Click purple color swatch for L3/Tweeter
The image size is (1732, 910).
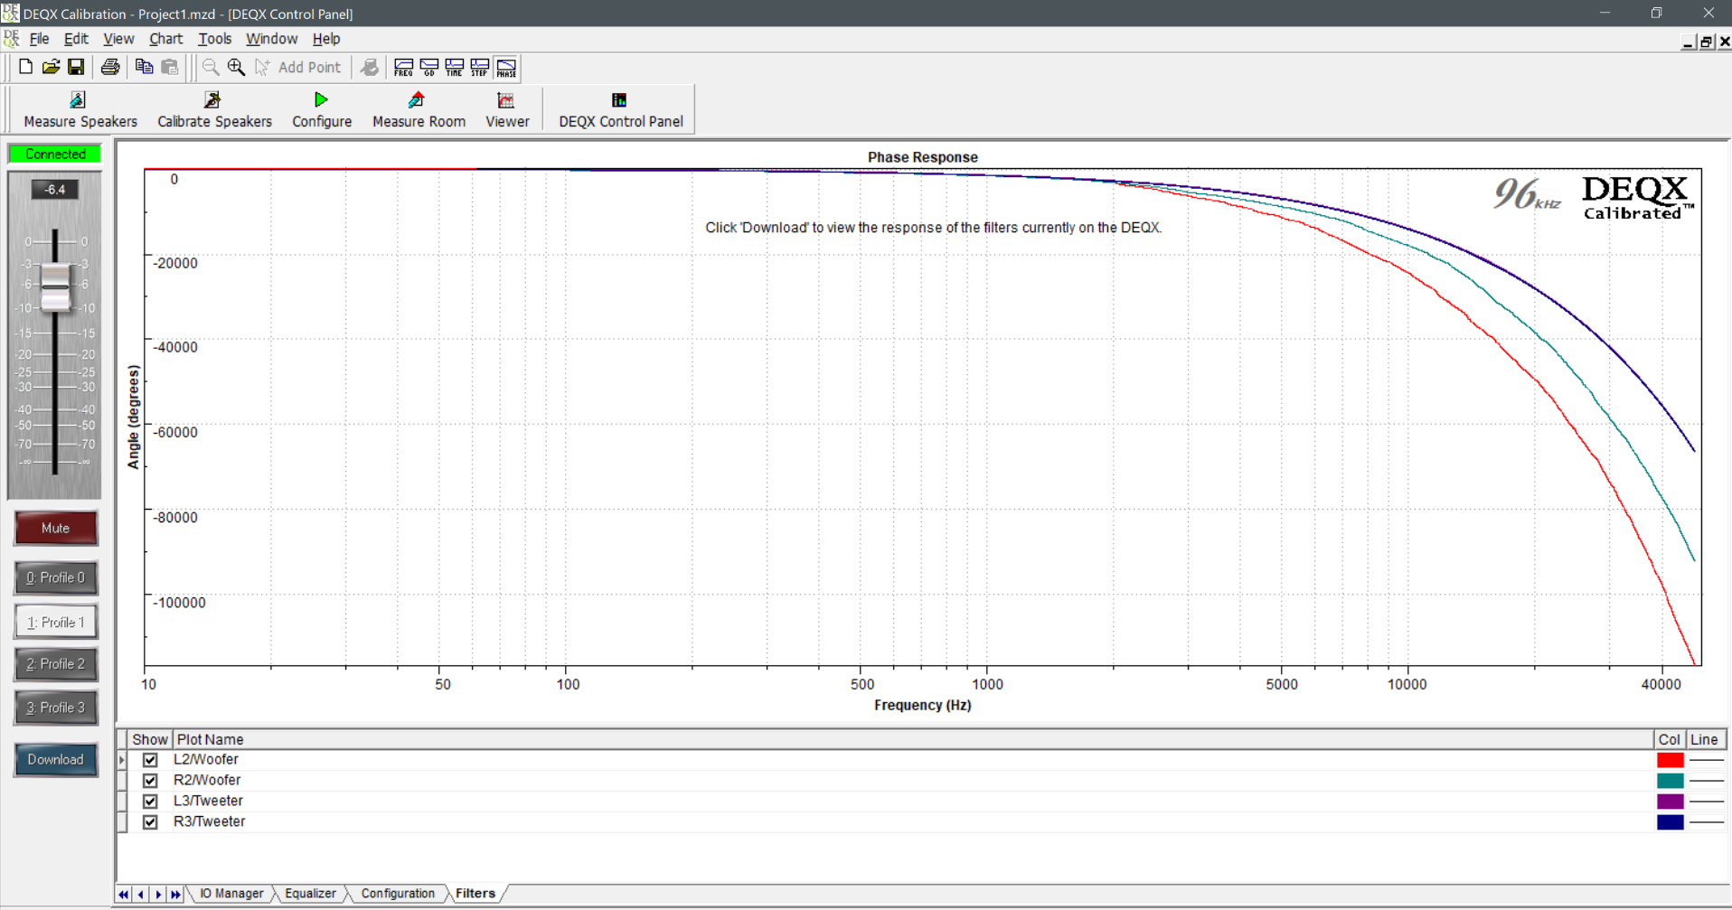point(1670,802)
